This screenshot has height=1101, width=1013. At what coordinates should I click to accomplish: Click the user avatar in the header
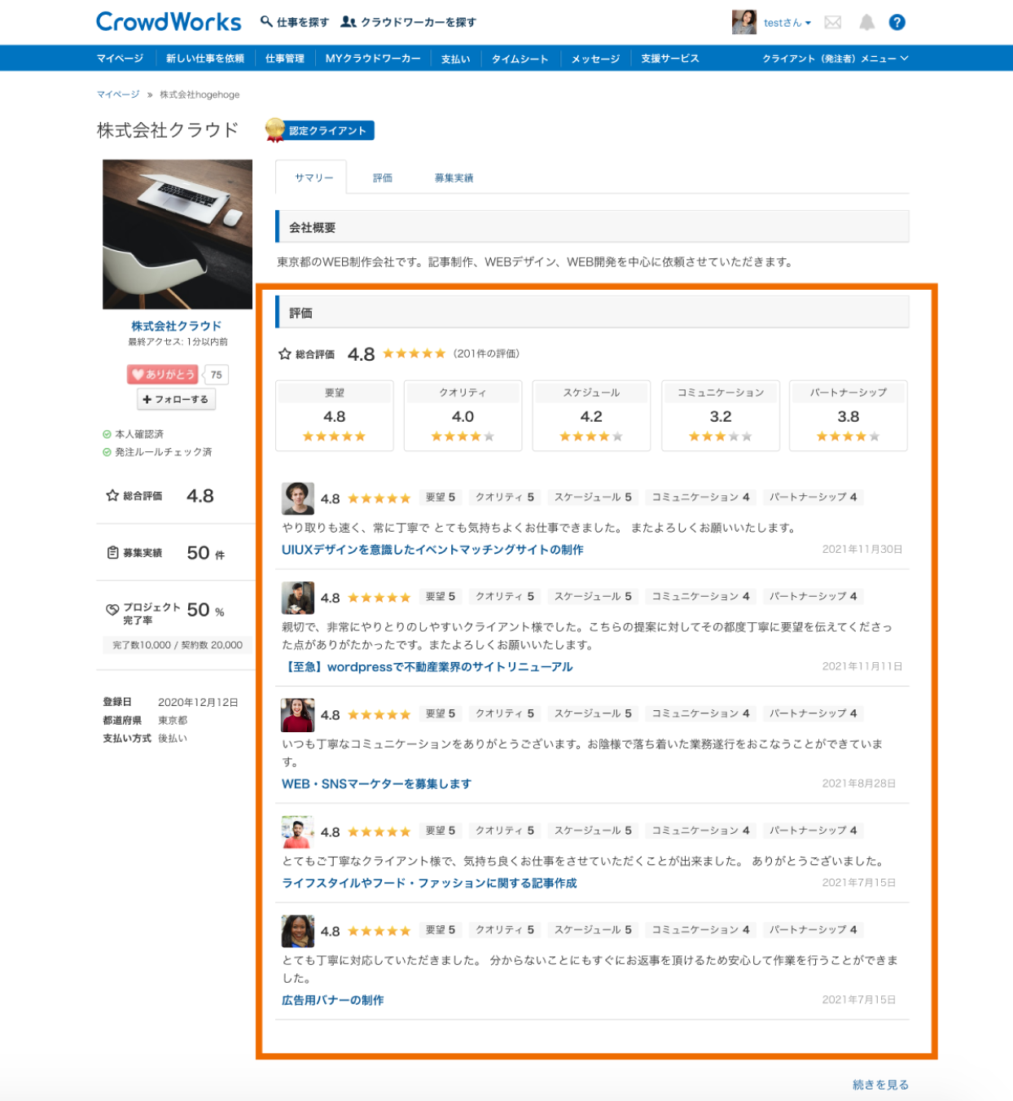(x=743, y=23)
